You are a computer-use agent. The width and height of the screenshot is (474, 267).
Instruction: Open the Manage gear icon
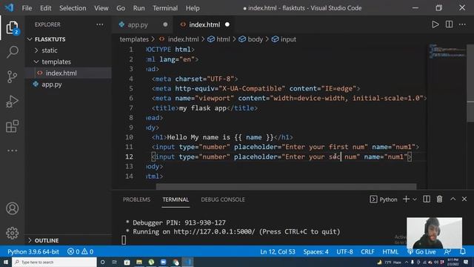(x=12, y=233)
